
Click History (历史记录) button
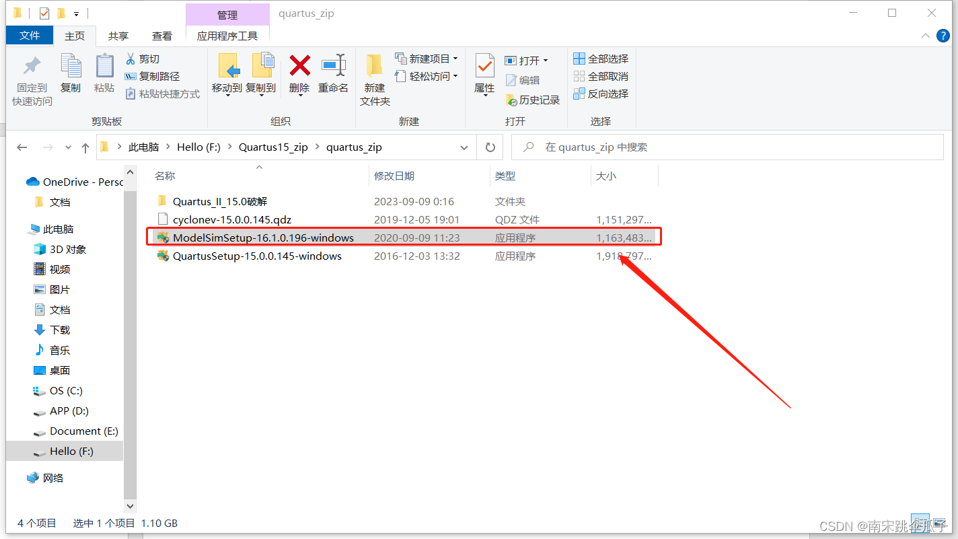coord(532,100)
